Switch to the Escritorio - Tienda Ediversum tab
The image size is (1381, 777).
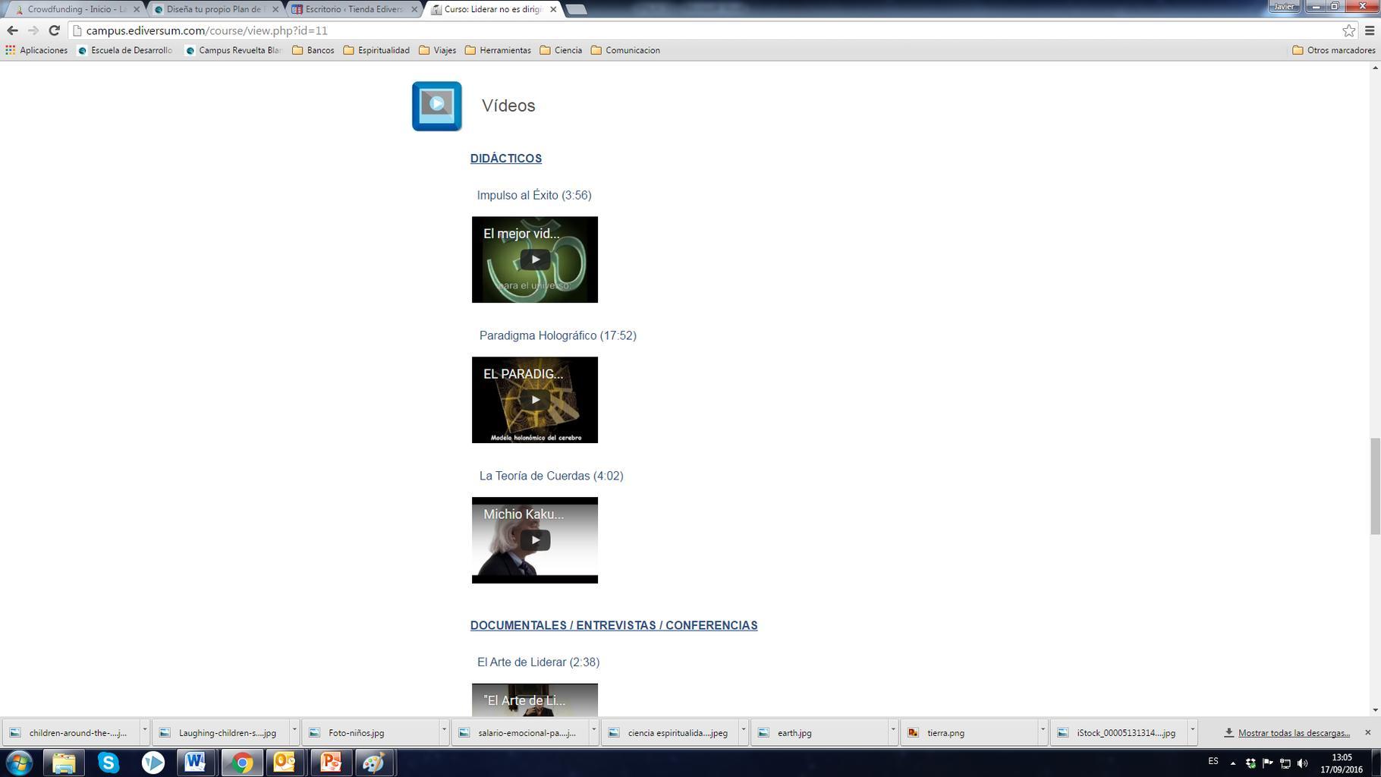click(x=354, y=9)
